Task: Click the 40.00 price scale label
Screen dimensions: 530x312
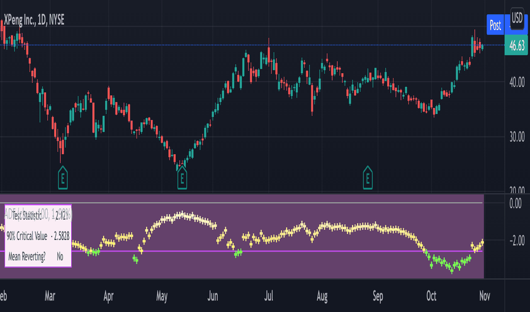Action: click(517, 82)
